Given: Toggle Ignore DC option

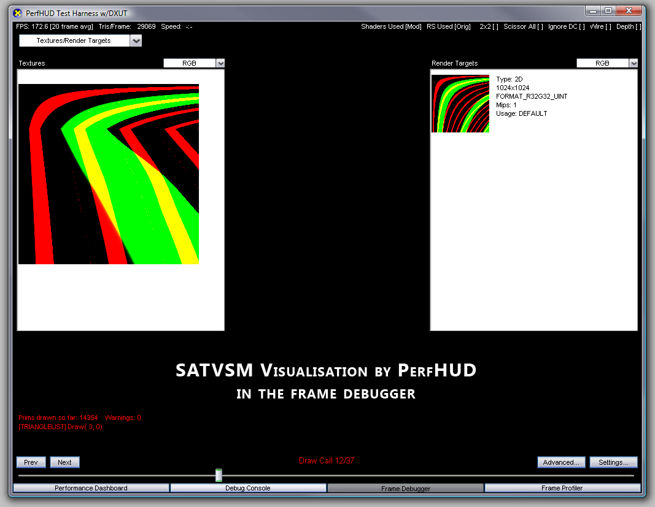Looking at the screenshot, I should click(x=567, y=27).
